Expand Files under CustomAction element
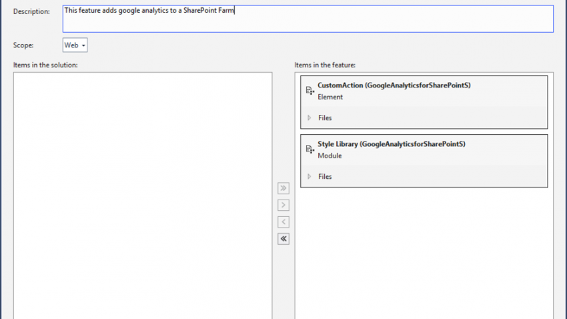Viewport: 567px width, 319px height. [309, 117]
